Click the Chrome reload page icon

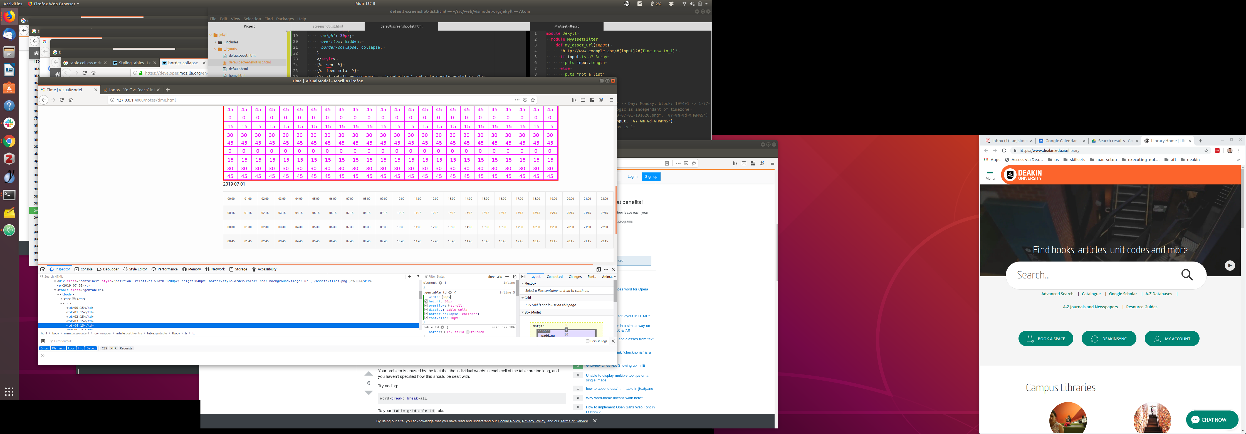point(1004,151)
